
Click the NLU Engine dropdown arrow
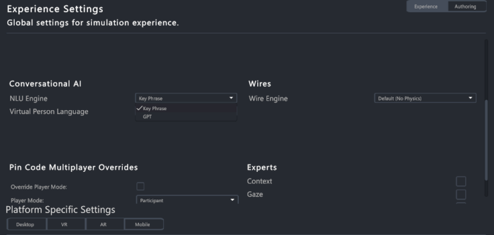pos(231,98)
